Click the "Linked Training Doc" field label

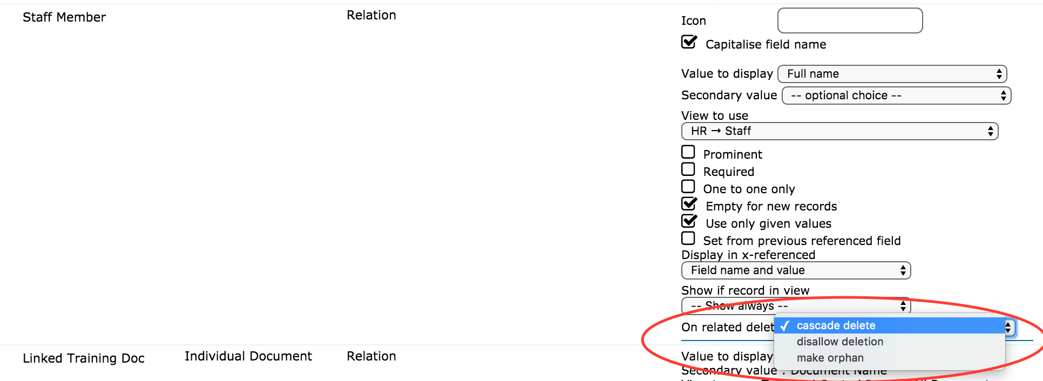point(84,358)
